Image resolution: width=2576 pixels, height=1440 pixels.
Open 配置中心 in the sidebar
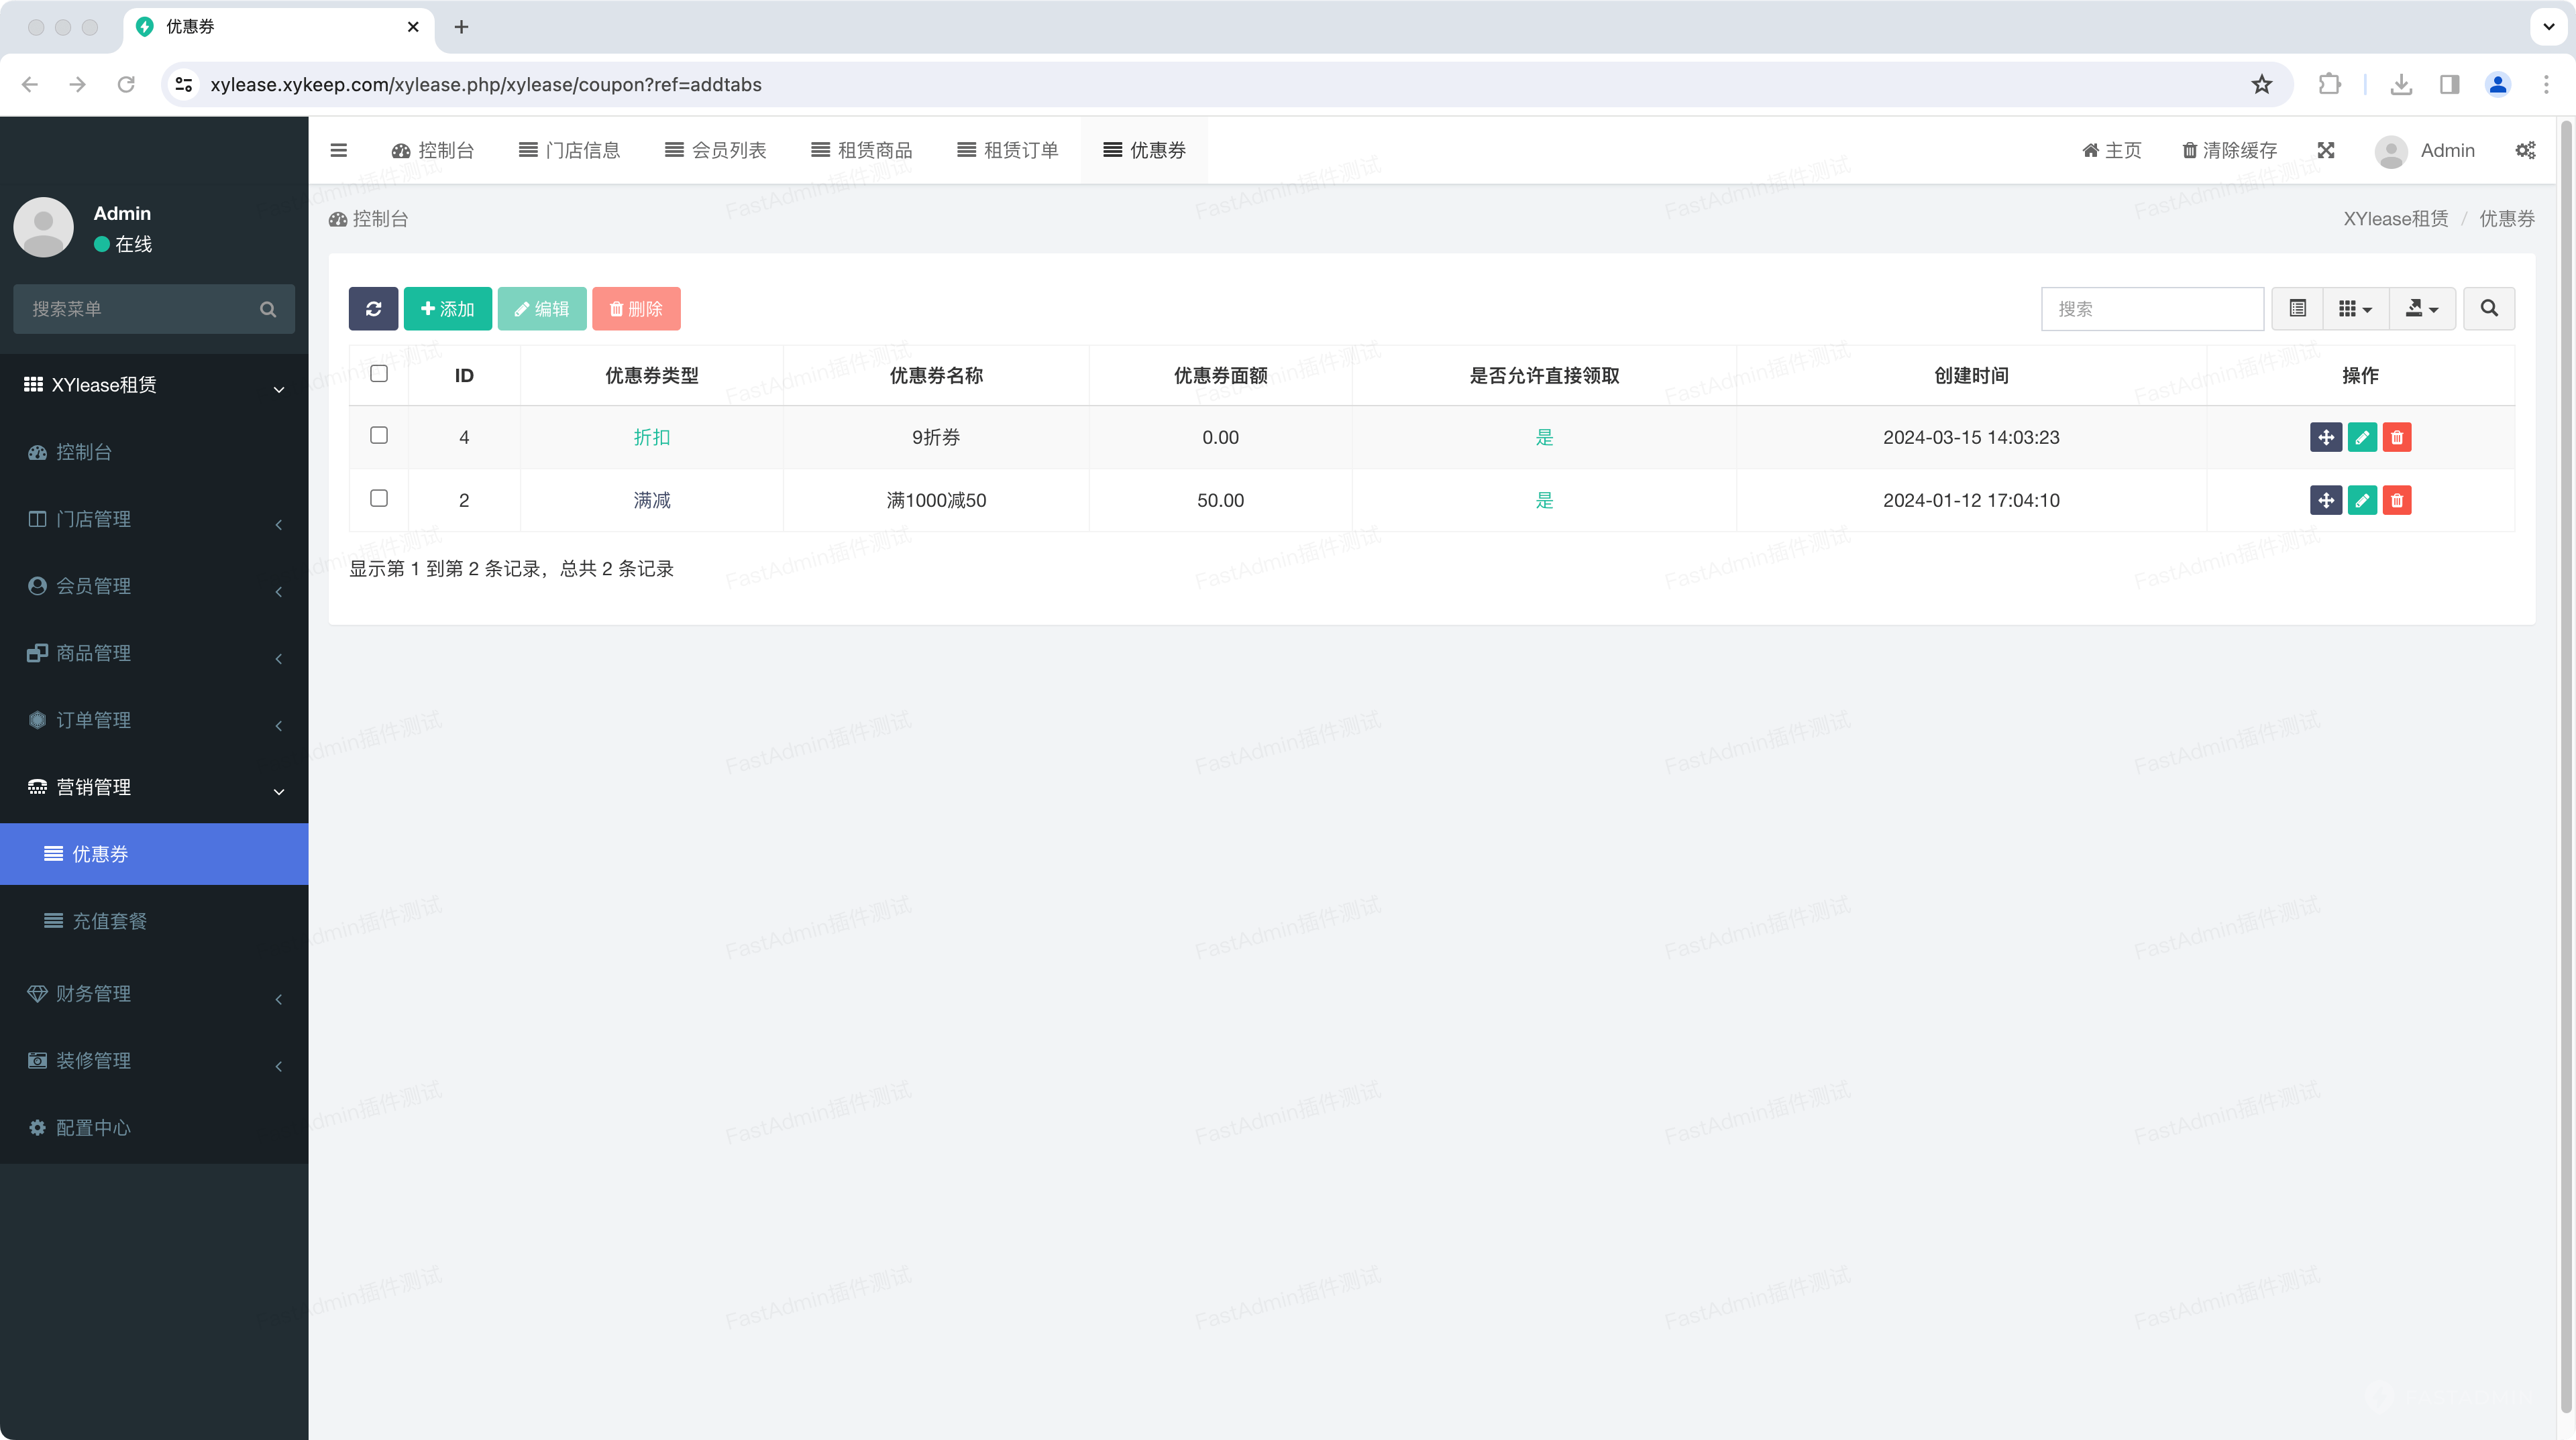pos(154,1128)
